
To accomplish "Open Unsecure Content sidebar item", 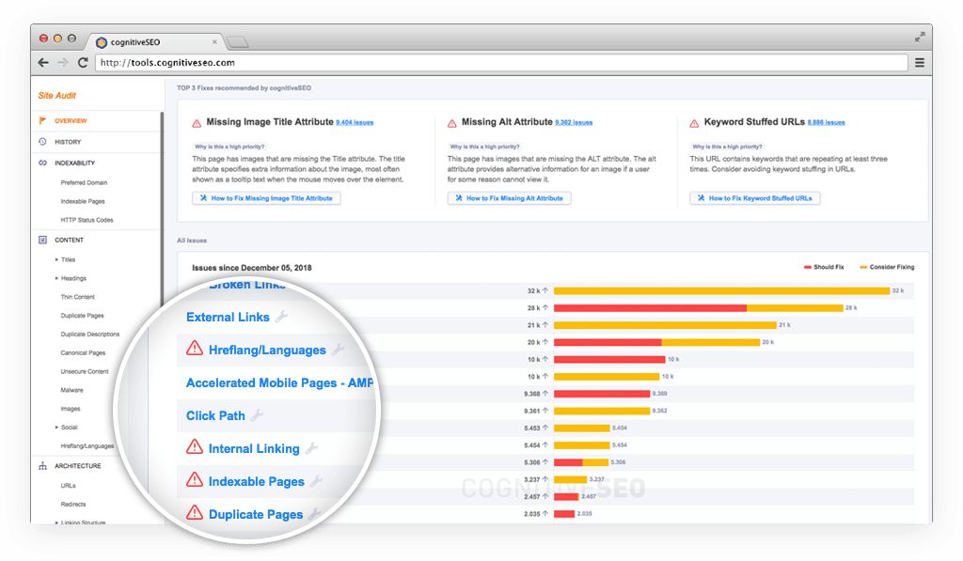I will click(85, 371).
